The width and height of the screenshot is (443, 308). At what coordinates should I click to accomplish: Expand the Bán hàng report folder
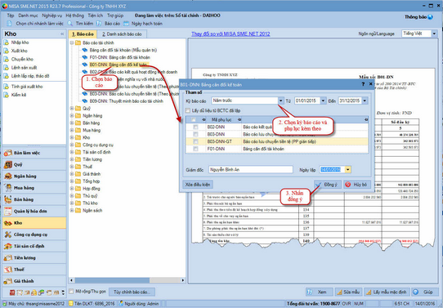[x=72, y=123]
